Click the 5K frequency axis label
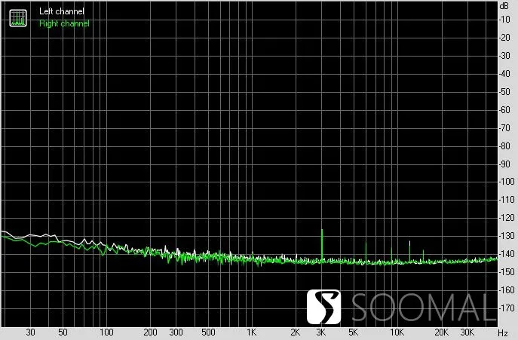The image size is (518, 340). click(353, 332)
